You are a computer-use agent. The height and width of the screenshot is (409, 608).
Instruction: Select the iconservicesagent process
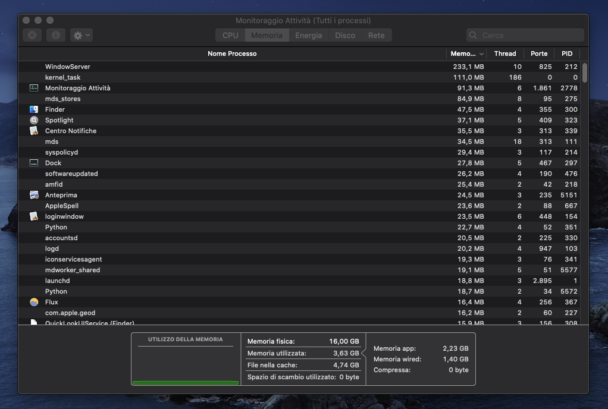point(299,259)
